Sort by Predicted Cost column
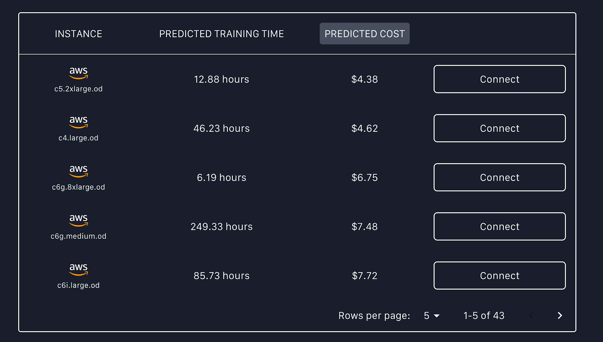Image resolution: width=603 pixels, height=342 pixels. click(364, 34)
